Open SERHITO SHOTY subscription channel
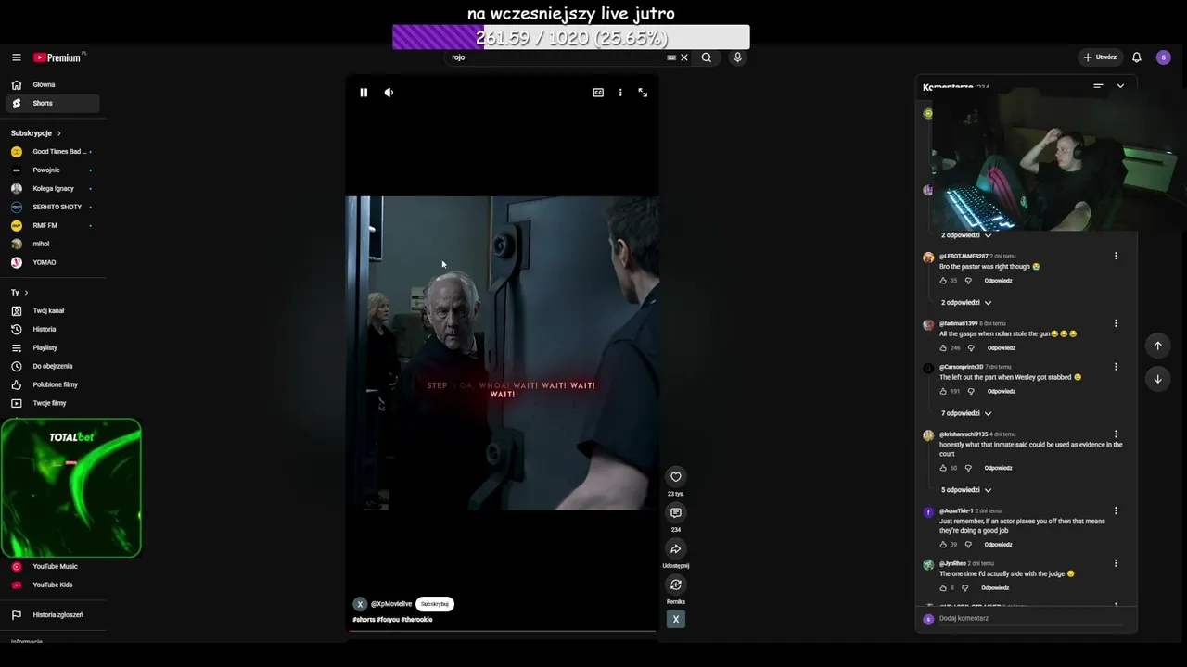Image resolution: width=1187 pixels, height=667 pixels. coord(52,208)
